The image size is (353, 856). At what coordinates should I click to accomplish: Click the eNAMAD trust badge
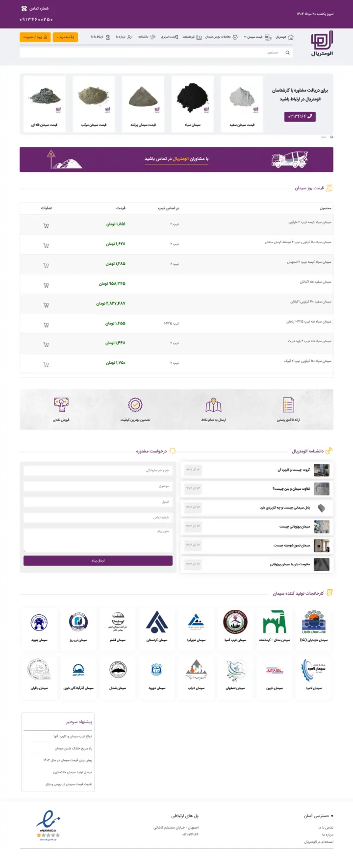pyautogui.click(x=48, y=825)
